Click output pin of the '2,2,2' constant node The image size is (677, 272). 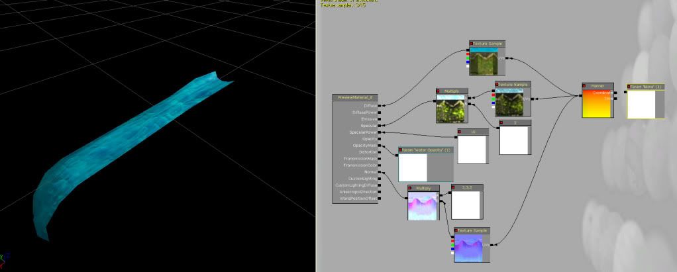click(x=450, y=193)
